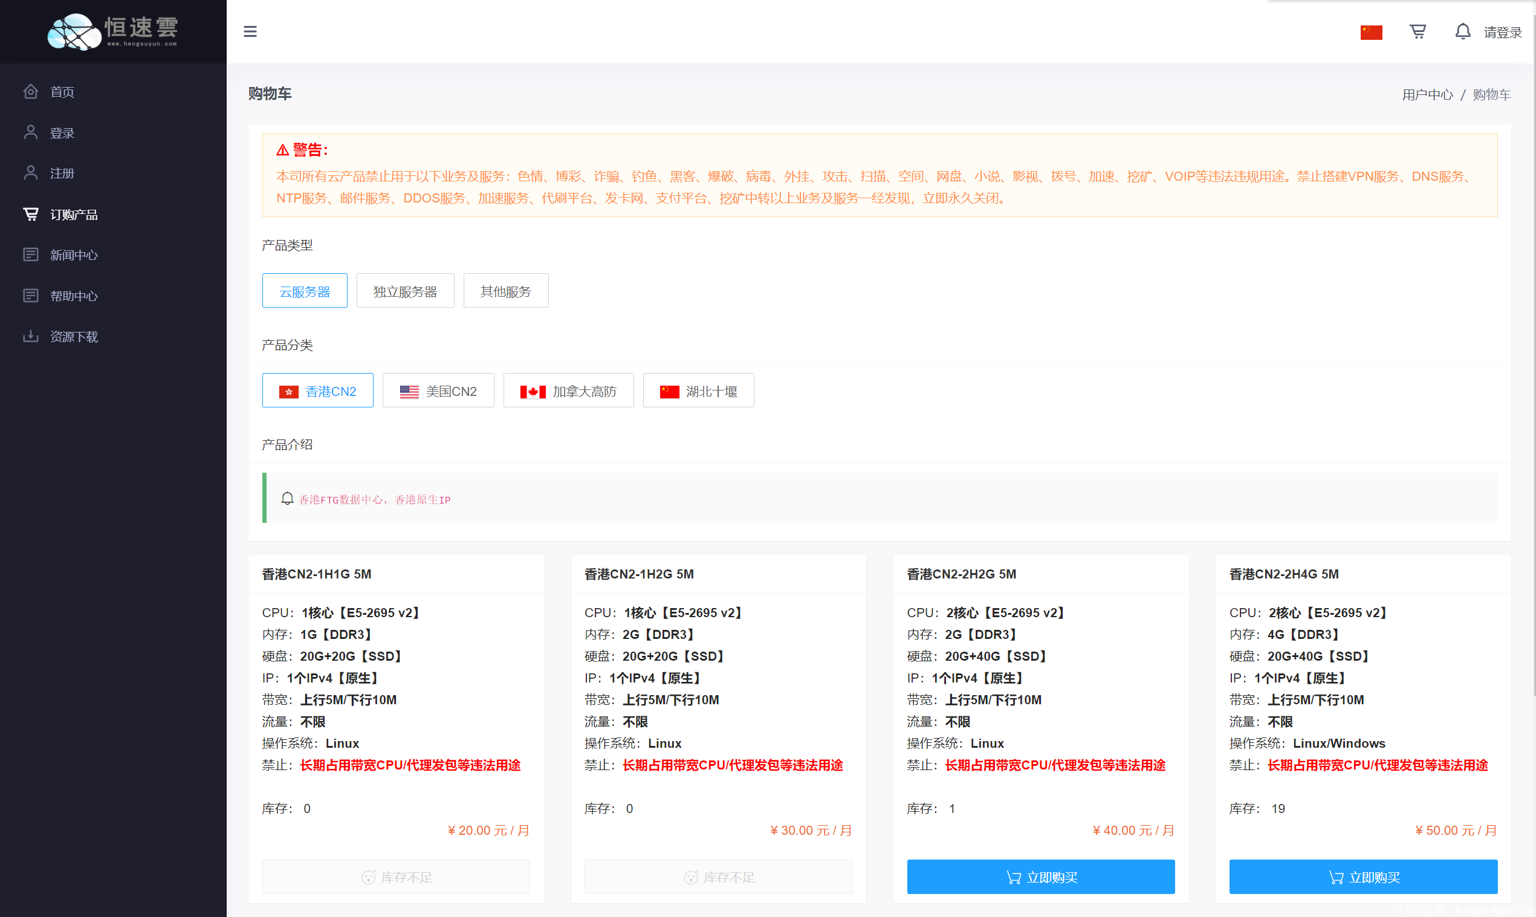Select 云服务器 product type
Screen dimensions: 1536x917
tap(305, 291)
